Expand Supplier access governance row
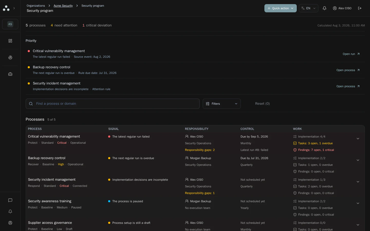Screen dimensions: 370x231 click(358, 225)
